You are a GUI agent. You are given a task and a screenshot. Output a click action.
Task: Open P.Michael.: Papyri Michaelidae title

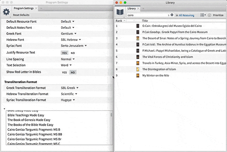(x=184, y=51)
